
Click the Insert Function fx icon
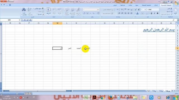pyautogui.click(x=30, y=20)
